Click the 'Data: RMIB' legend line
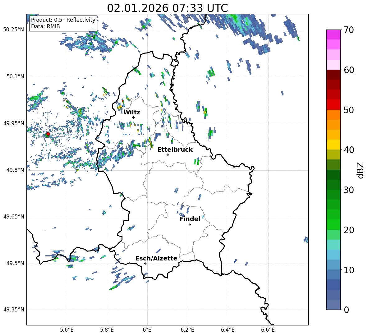The height and width of the screenshot is (336, 368). coord(45,26)
